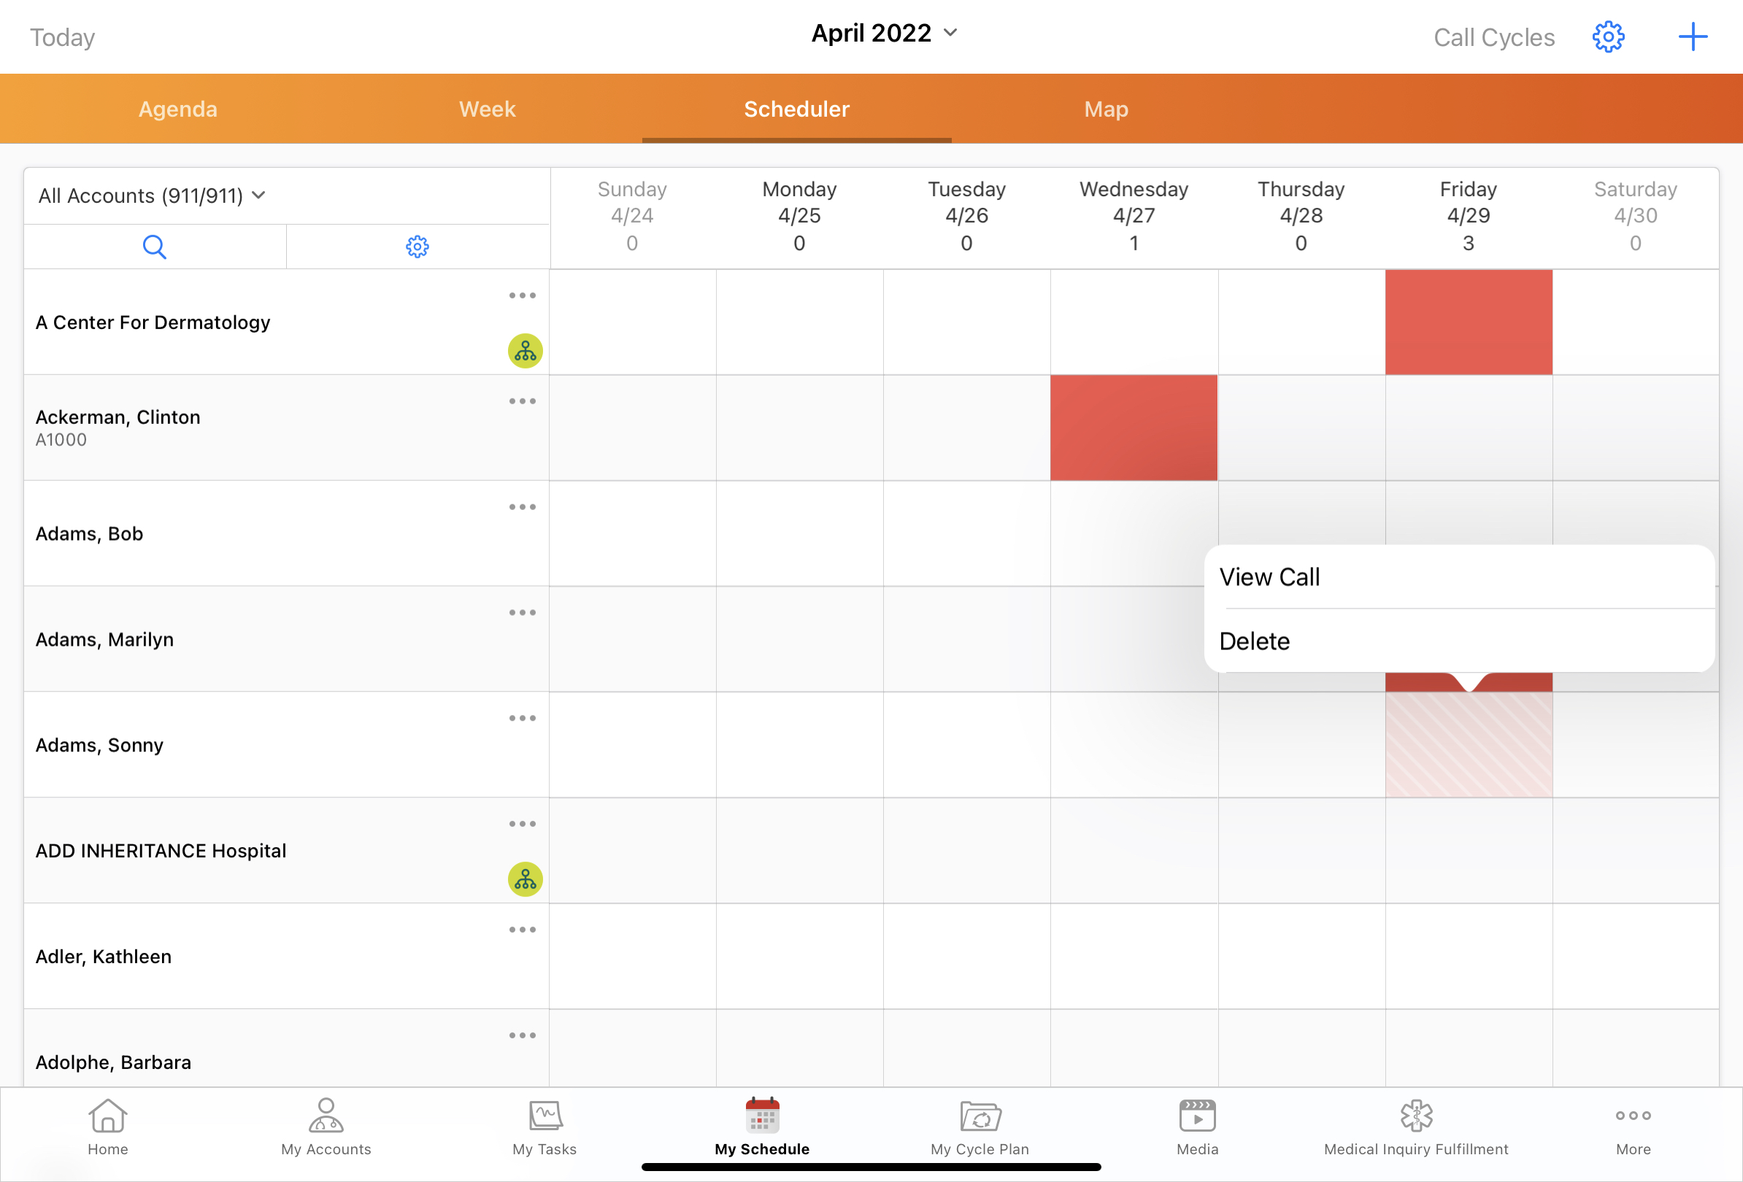Click the Call Cycles button
This screenshot has height=1182, width=1743.
(x=1493, y=37)
